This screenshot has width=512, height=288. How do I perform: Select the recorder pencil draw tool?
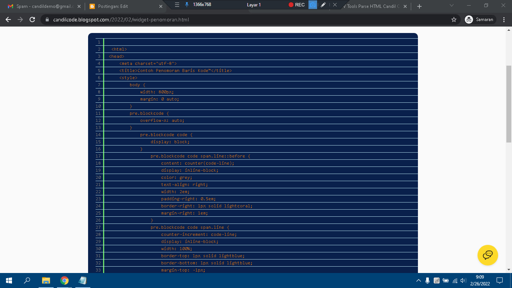(x=323, y=5)
